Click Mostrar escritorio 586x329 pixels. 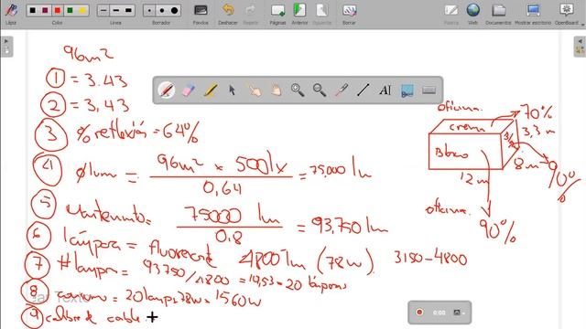tap(533, 10)
